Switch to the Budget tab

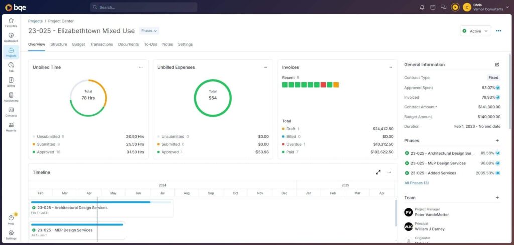78,44
